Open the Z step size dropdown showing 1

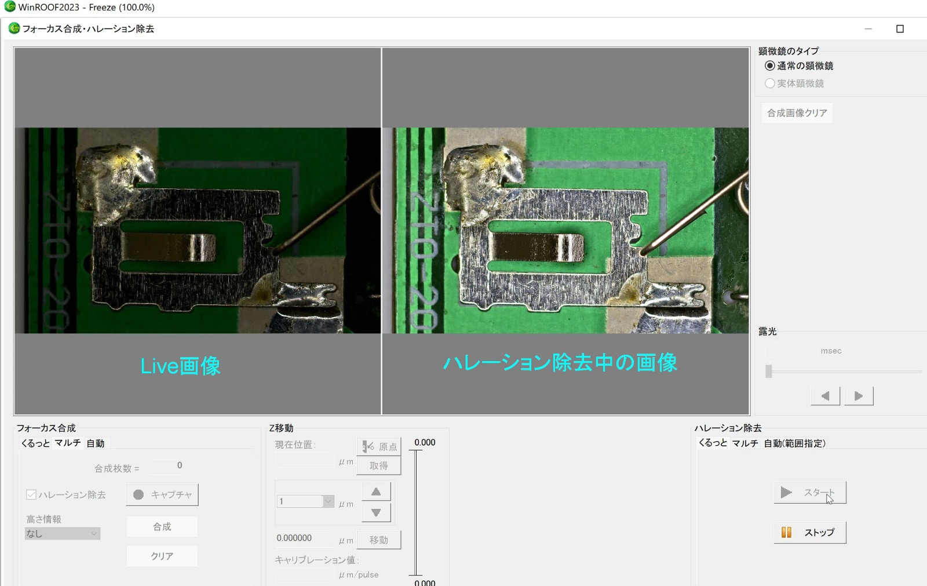[305, 501]
